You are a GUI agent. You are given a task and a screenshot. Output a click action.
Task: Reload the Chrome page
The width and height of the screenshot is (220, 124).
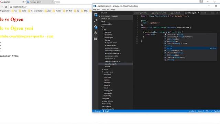(x=6, y=7)
